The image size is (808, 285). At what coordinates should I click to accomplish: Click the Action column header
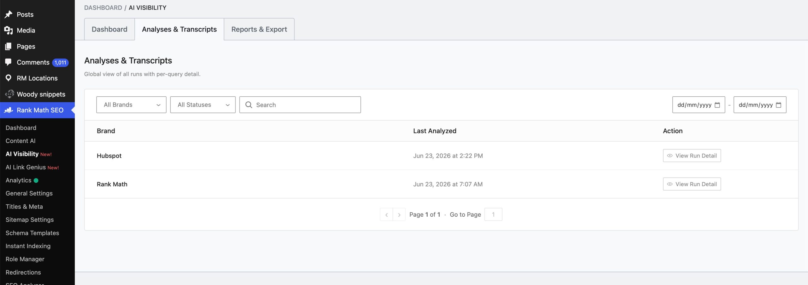[x=673, y=131]
